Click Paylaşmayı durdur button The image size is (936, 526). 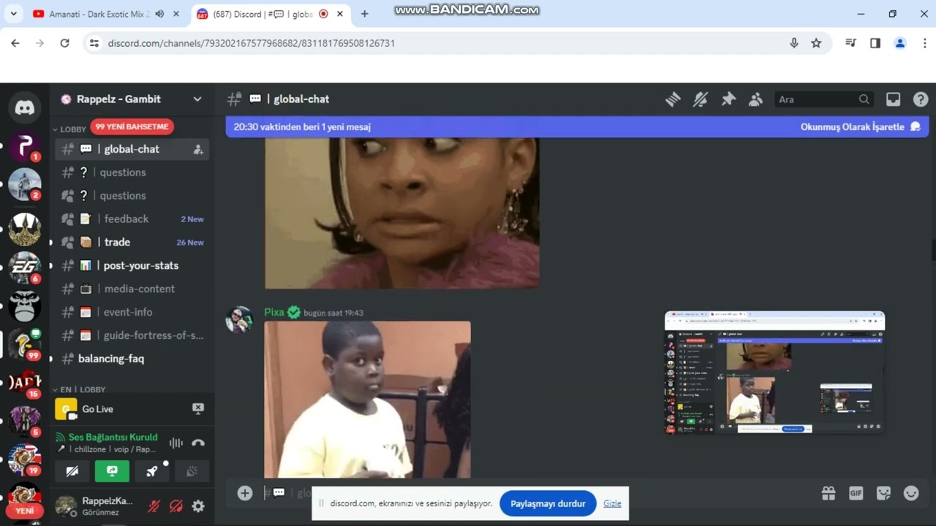(548, 503)
